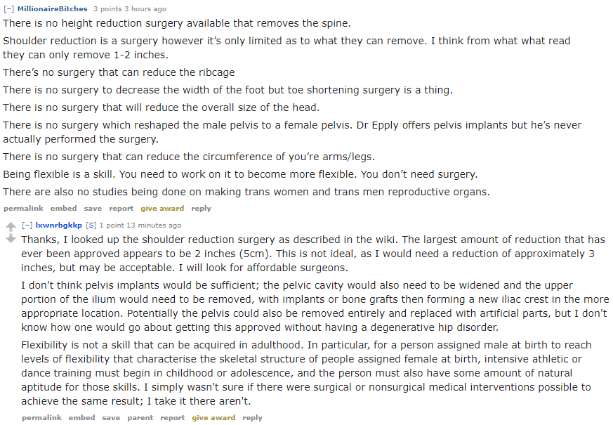This screenshot has width=613, height=425.
Task: Open MillionaireBitches user profile
Action: click(53, 9)
